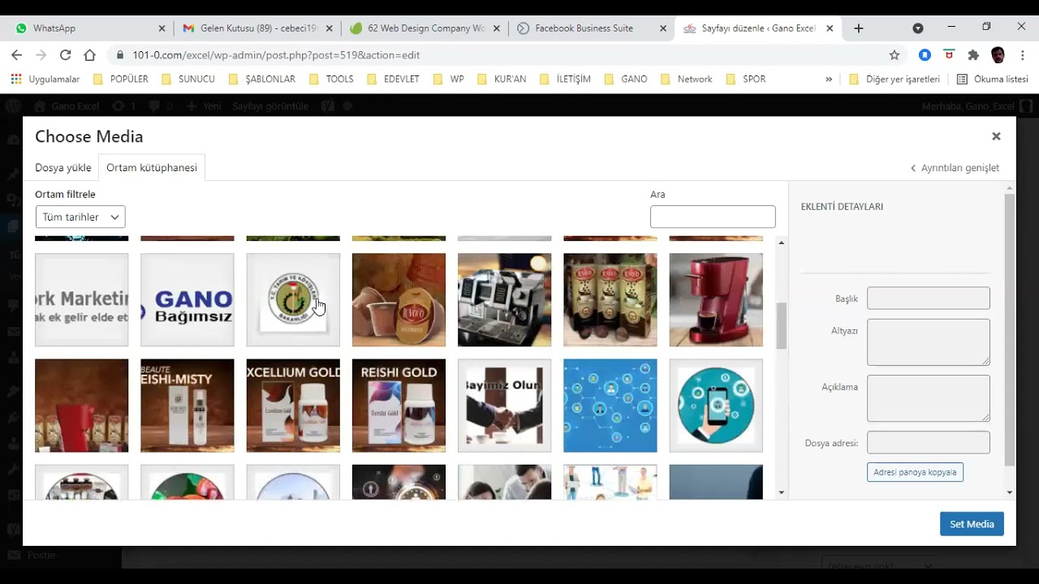This screenshot has height=584, width=1039.
Task: Click media grid scrollbar up arrow
Action: coord(782,243)
